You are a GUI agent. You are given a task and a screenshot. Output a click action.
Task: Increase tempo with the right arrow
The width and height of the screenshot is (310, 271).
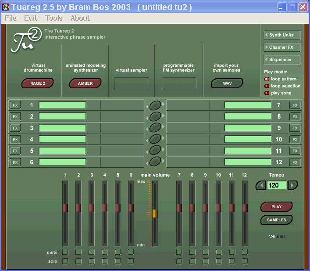[x=292, y=185]
